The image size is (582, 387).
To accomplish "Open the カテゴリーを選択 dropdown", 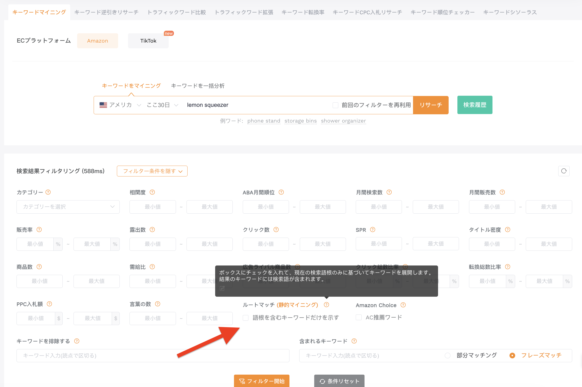I will point(68,207).
